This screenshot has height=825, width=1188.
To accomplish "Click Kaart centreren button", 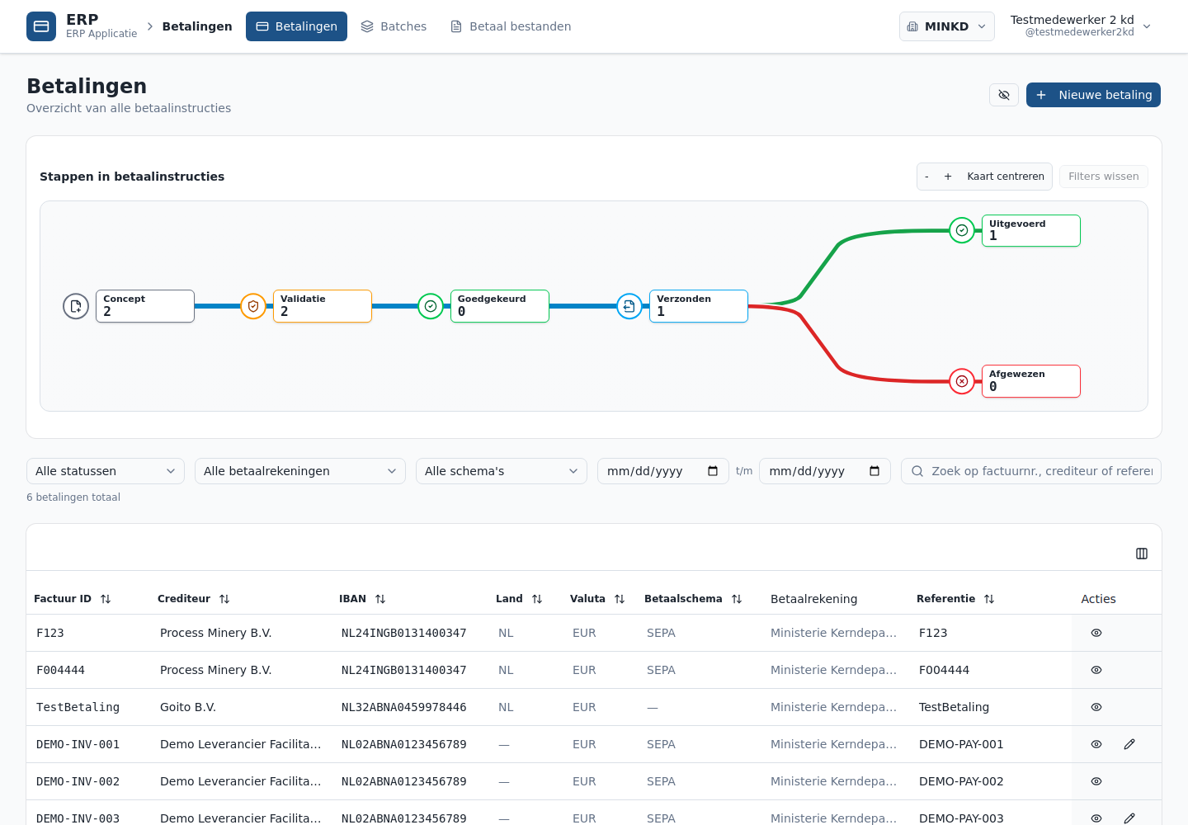I will (1006, 177).
